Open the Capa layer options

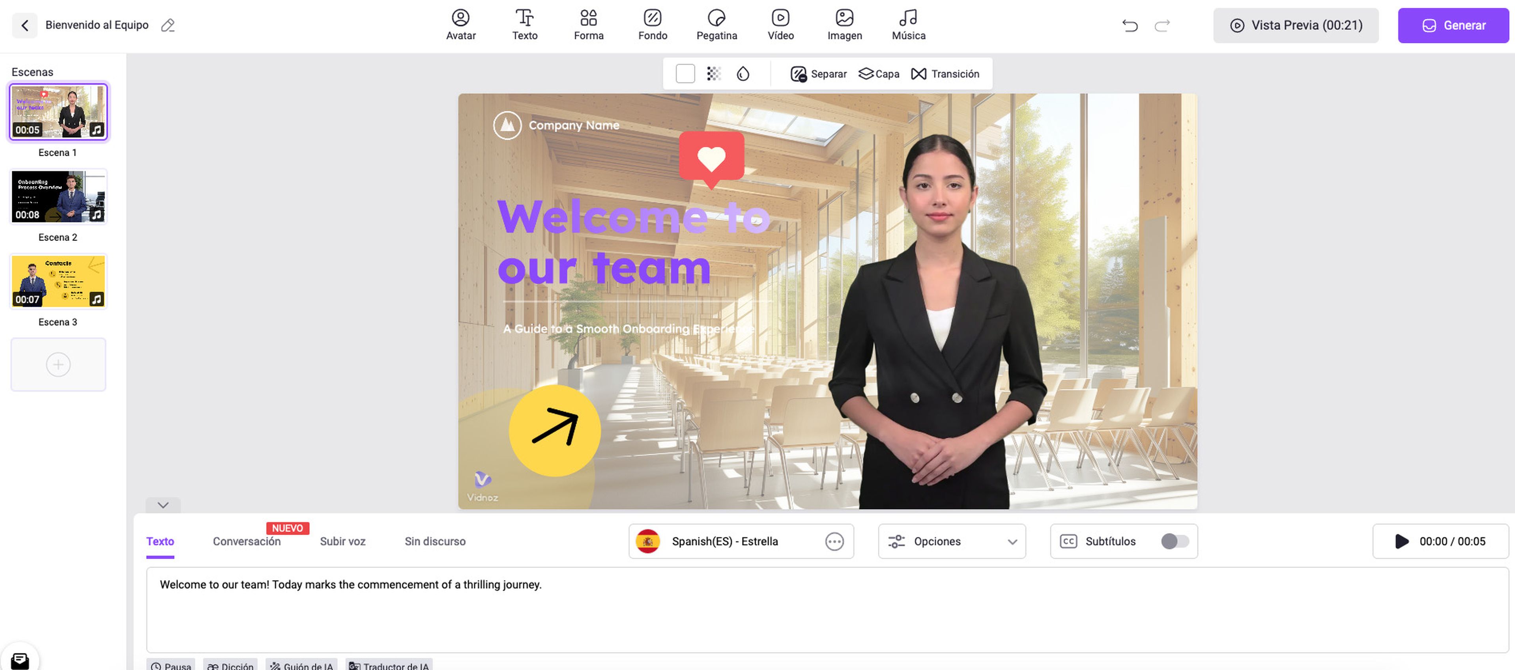click(x=879, y=74)
